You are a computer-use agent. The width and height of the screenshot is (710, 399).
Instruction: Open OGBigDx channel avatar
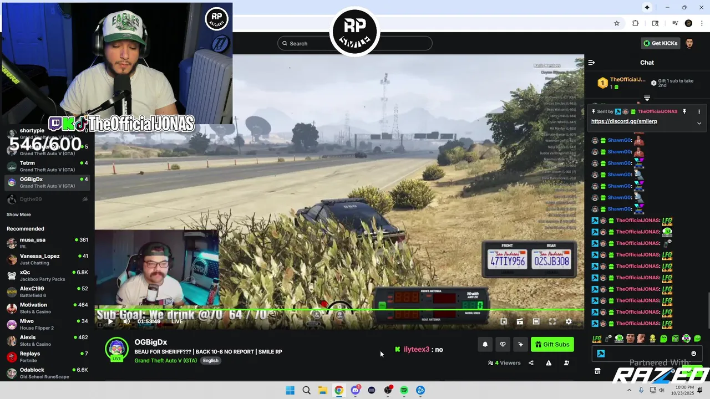pyautogui.click(x=116, y=350)
